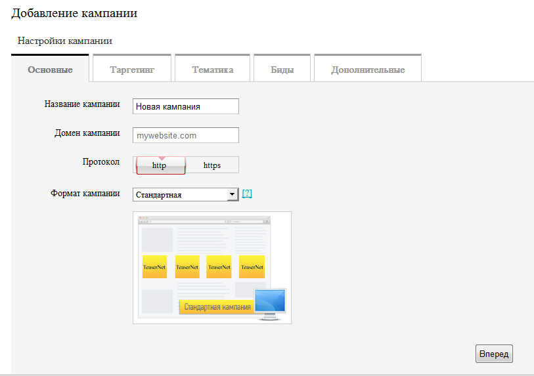Screen dimensions: 534x376
Task: Open the Основные tab
Action: [x=50, y=70]
